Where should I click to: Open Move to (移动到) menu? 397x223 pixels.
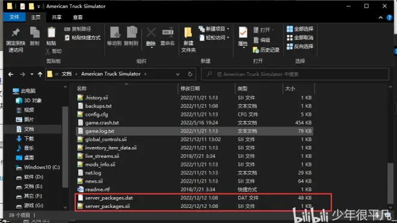click(114, 37)
